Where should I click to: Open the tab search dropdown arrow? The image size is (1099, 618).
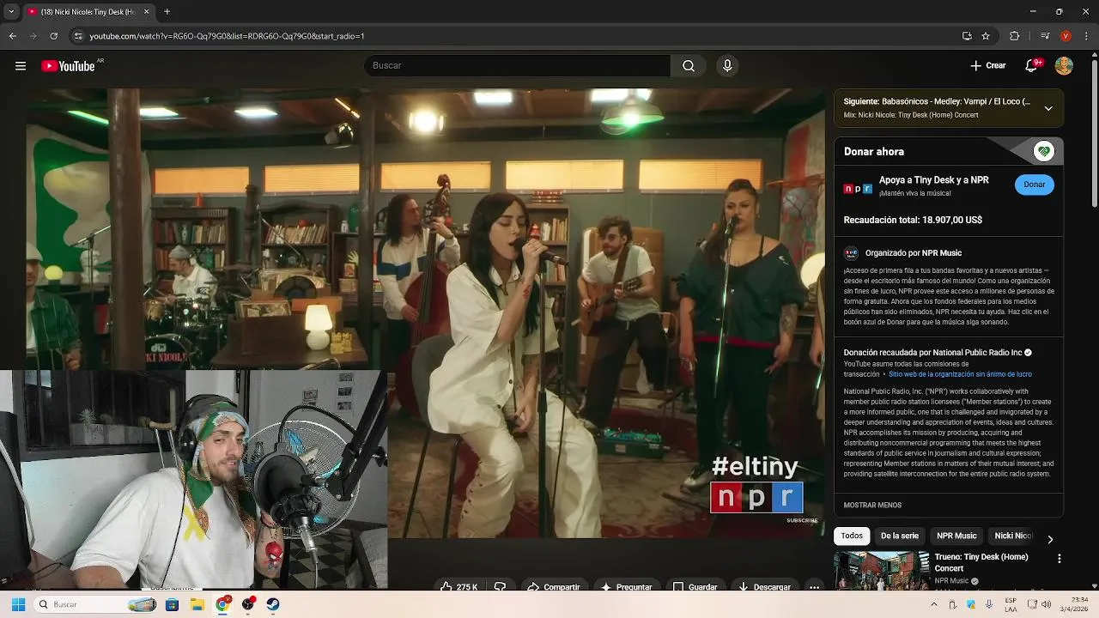11,12
